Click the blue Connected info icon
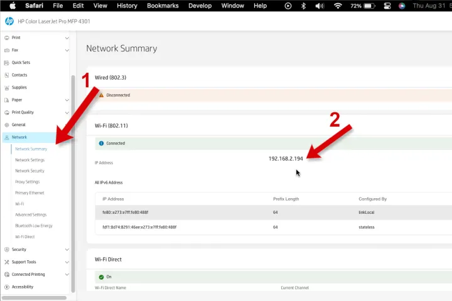452x301 pixels. pyautogui.click(x=101, y=143)
